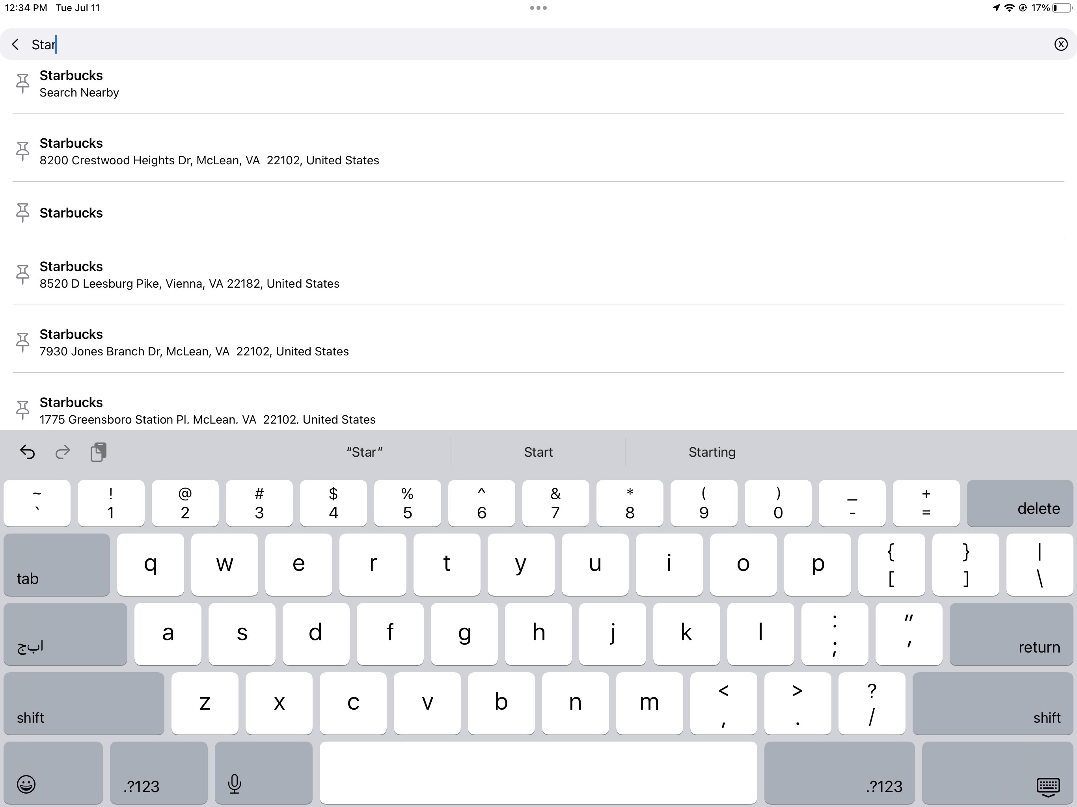Screen dimensions: 1077x807
Task: Tap the delete key
Action: (1020, 503)
